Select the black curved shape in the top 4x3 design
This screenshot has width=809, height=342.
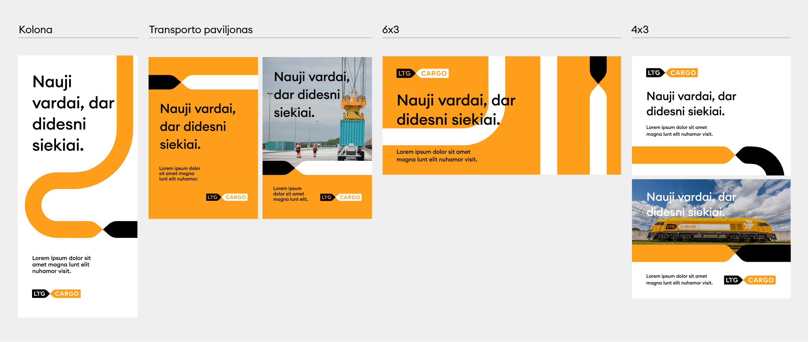click(x=762, y=159)
